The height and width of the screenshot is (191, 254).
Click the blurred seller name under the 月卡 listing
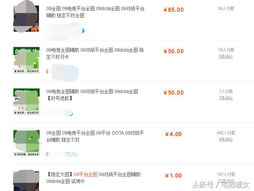65,72
